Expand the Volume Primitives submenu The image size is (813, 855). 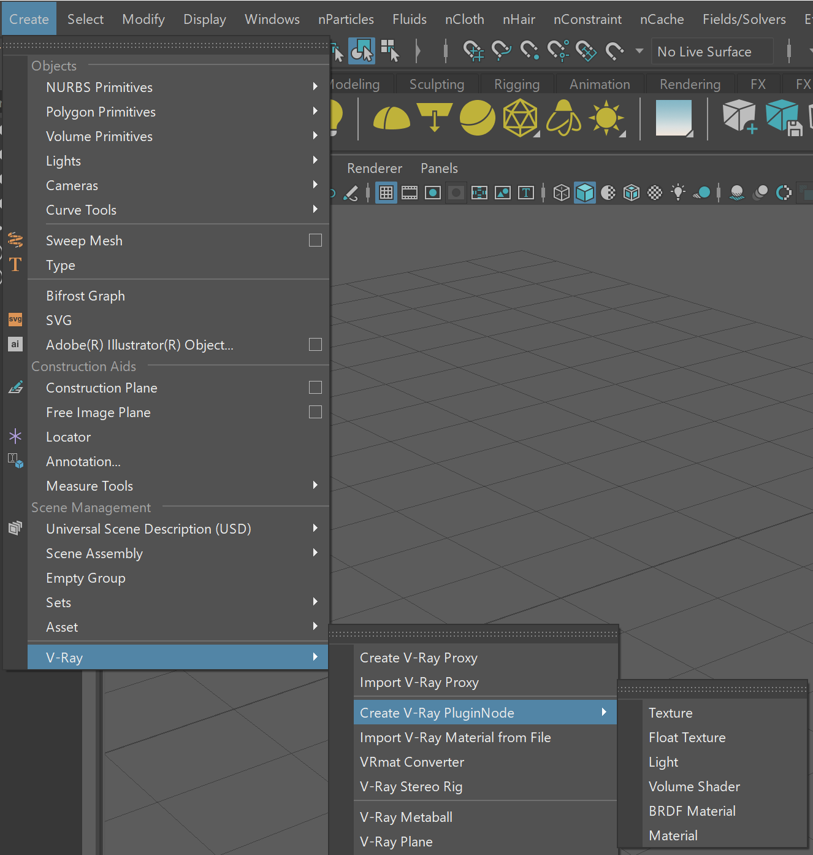point(178,136)
